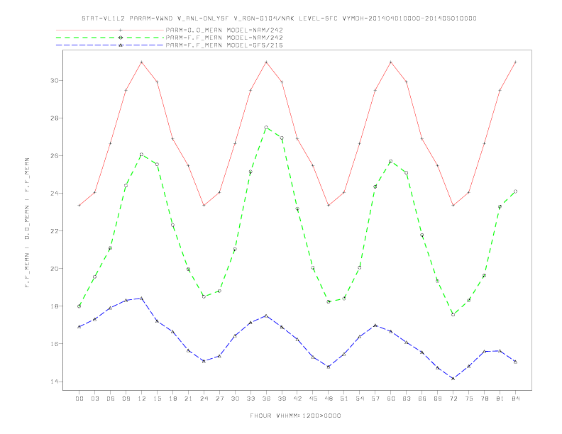Image resolution: width=562 pixels, height=434 pixels.
Task: Click x-axis tick label 42
Action: pyautogui.click(x=297, y=399)
